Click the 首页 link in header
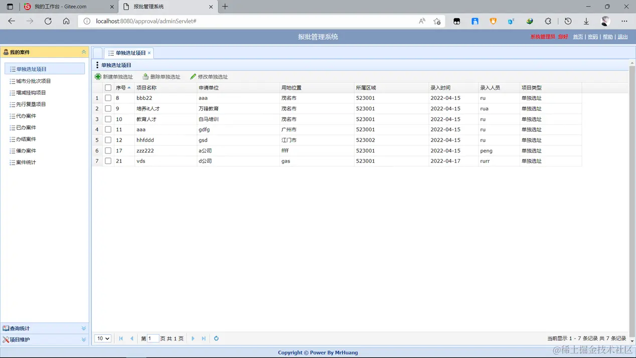Image resolution: width=636 pixels, height=358 pixels. [x=578, y=37]
